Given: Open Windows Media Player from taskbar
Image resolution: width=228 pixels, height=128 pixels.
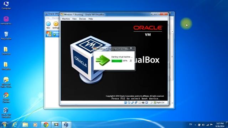Looking at the screenshot, I should (x=35, y=125).
